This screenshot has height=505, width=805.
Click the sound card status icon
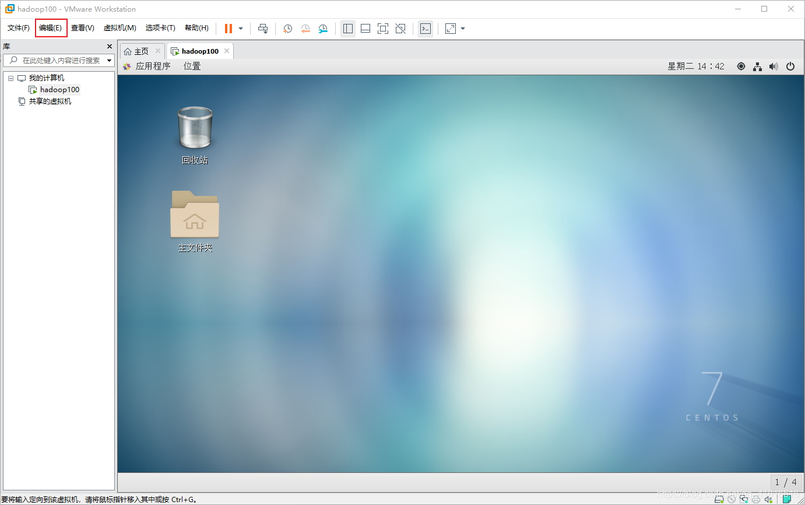pyautogui.click(x=769, y=499)
